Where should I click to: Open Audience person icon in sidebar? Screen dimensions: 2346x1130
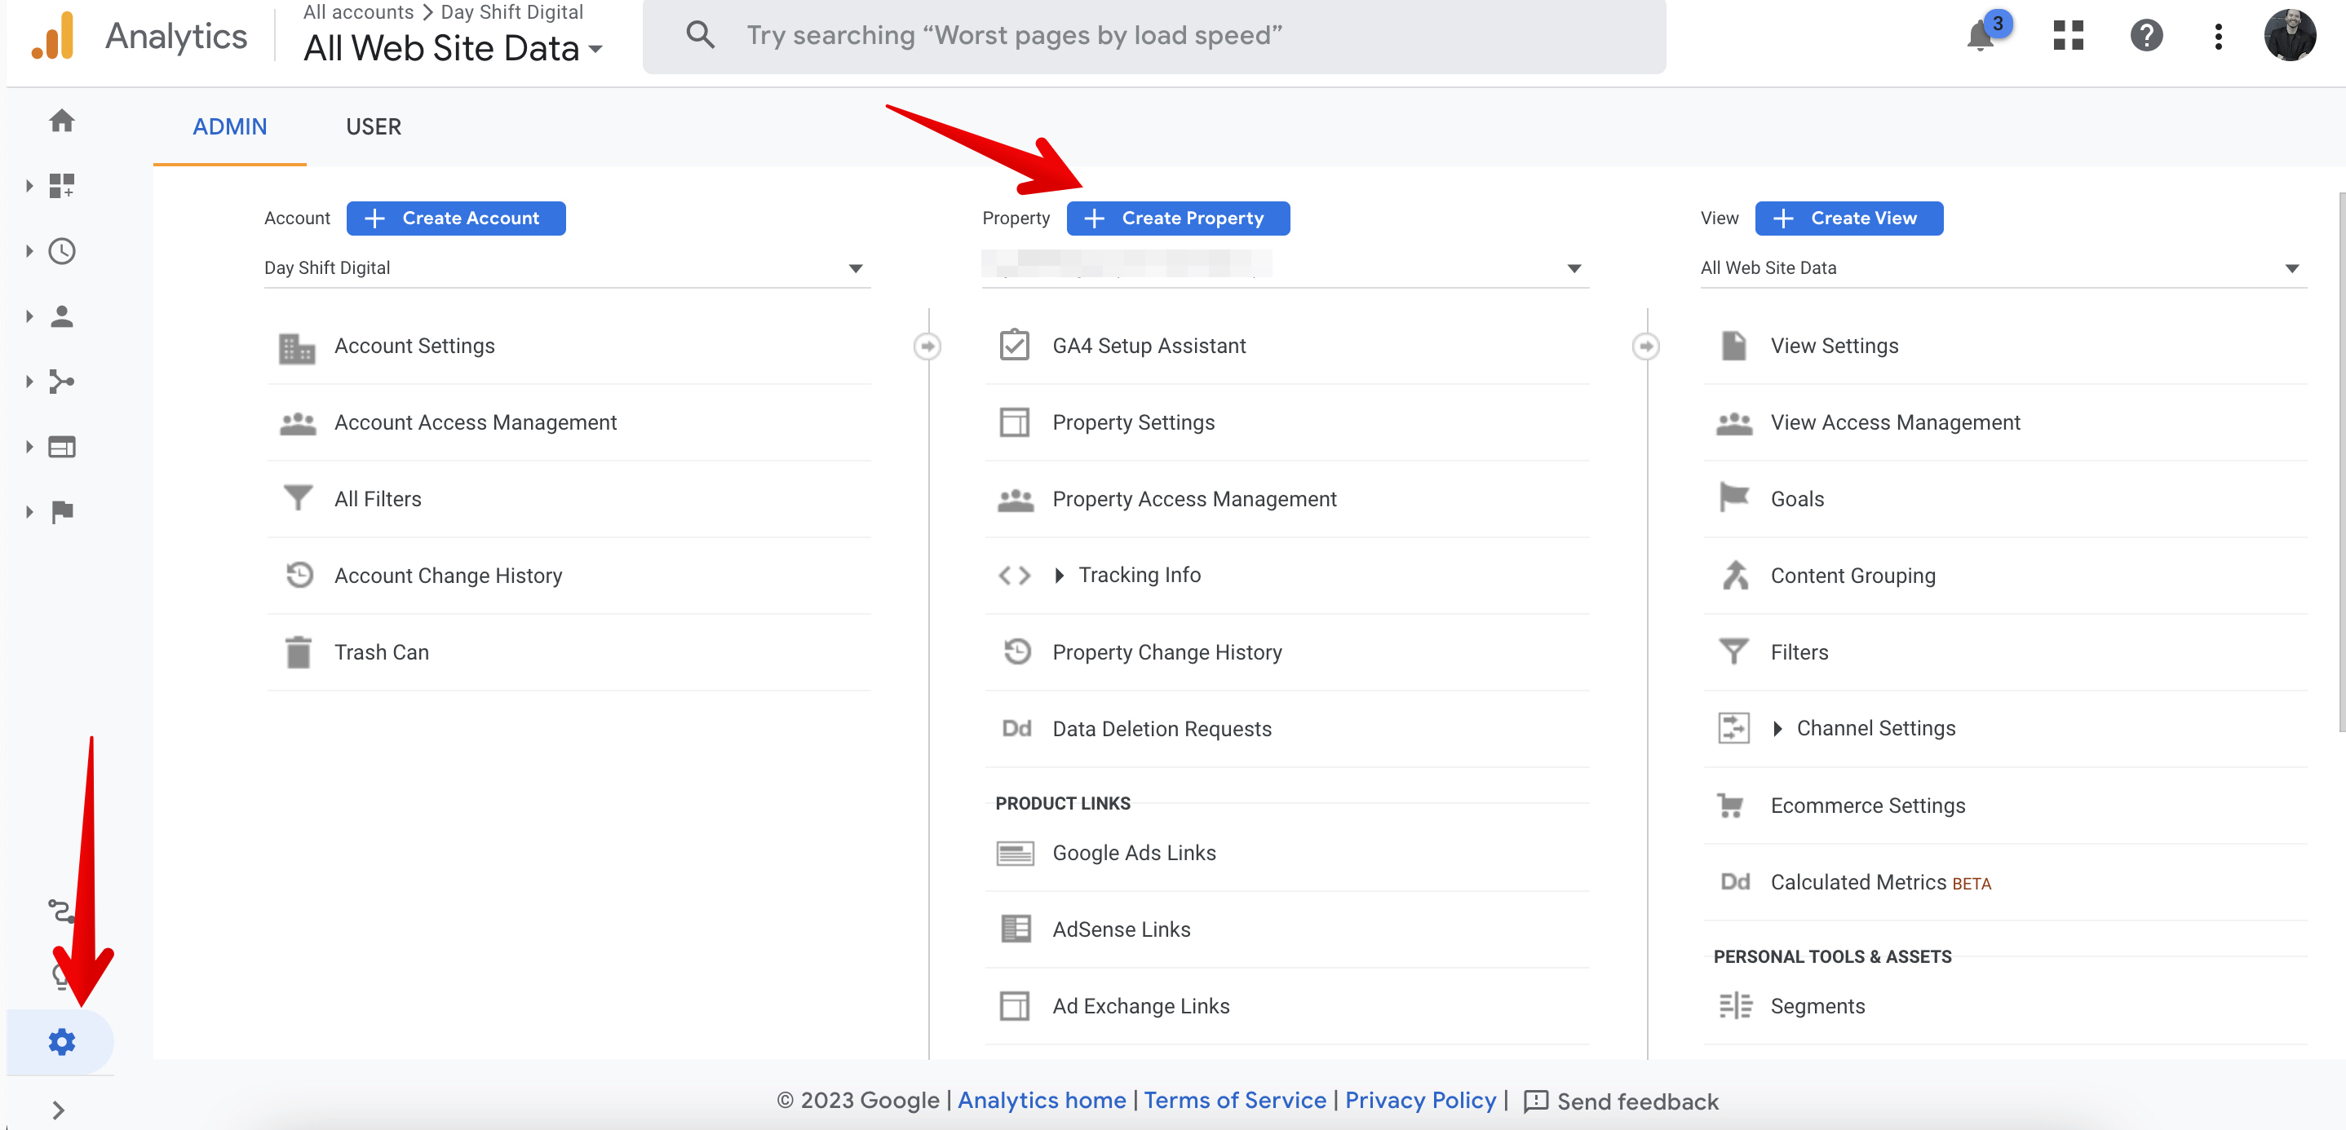coord(61,316)
